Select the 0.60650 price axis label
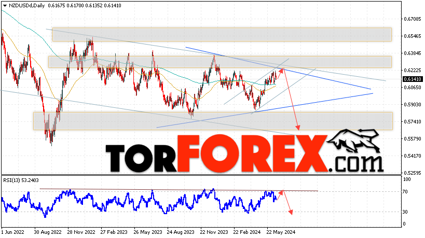The width and height of the screenshot is (425, 238). pyautogui.click(x=413, y=88)
